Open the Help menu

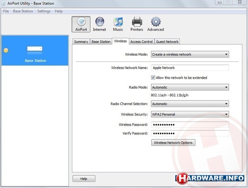(x=59, y=11)
